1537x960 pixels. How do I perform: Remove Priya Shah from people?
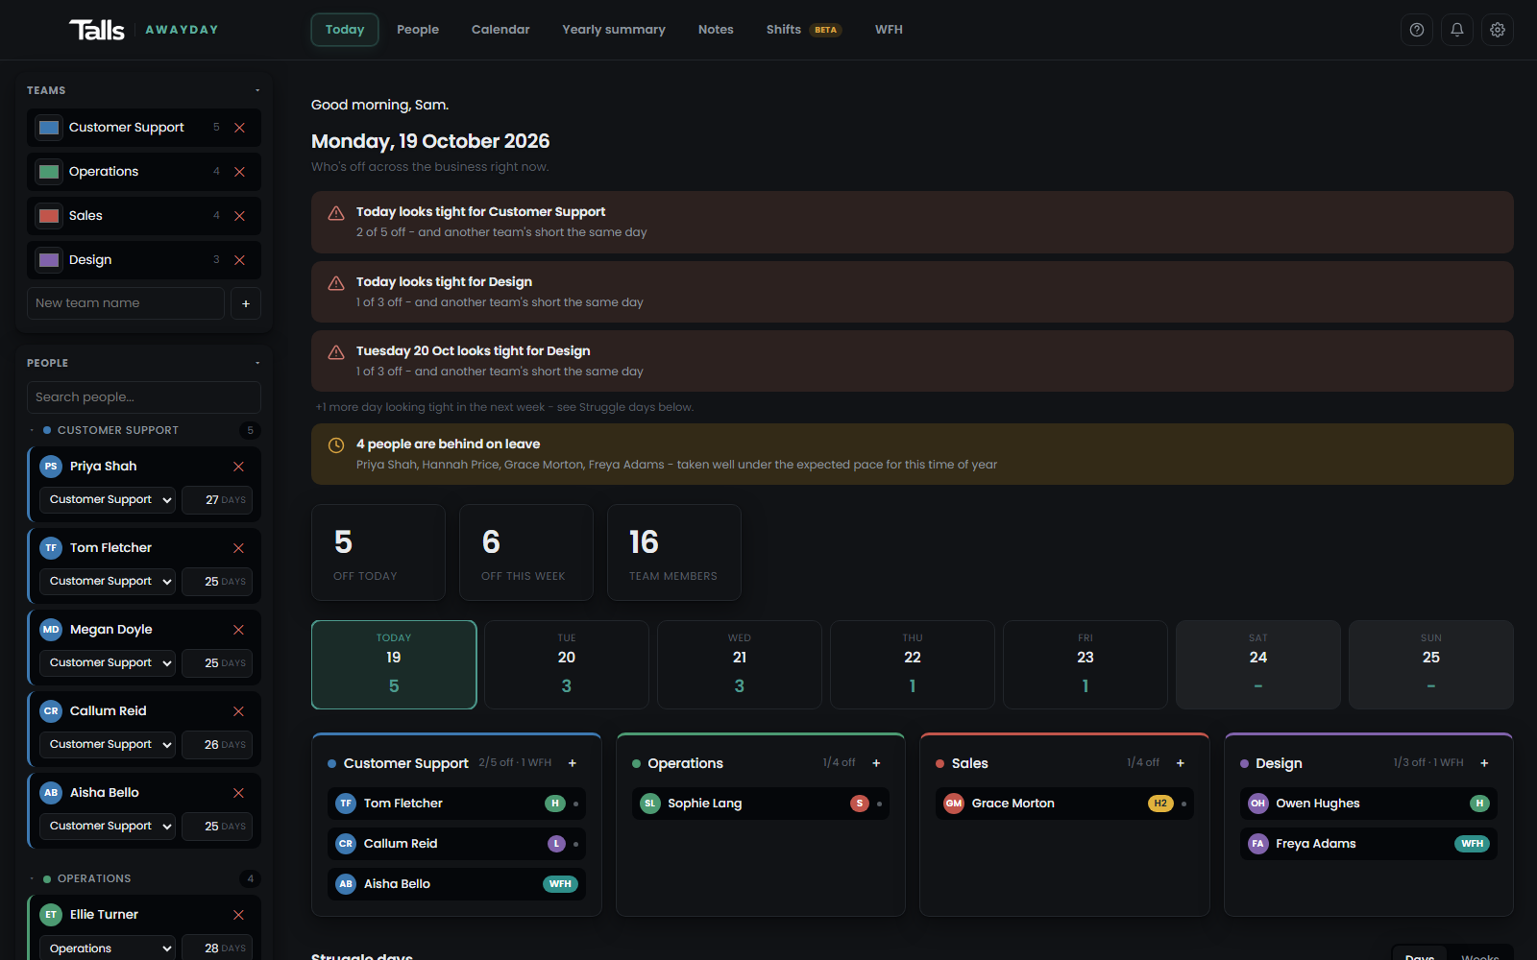click(239, 467)
